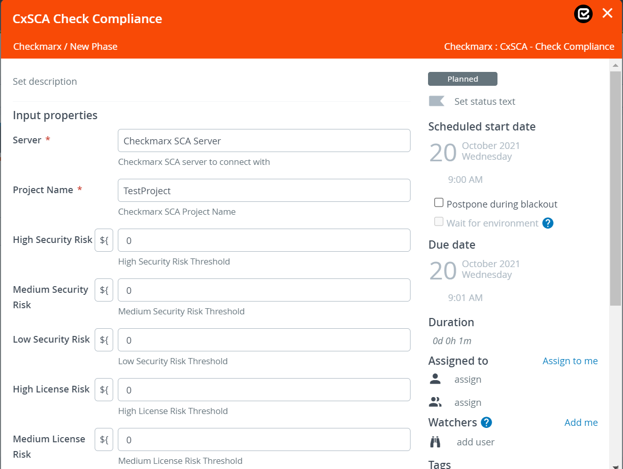Click Set description text
623x469 pixels.
(x=45, y=81)
